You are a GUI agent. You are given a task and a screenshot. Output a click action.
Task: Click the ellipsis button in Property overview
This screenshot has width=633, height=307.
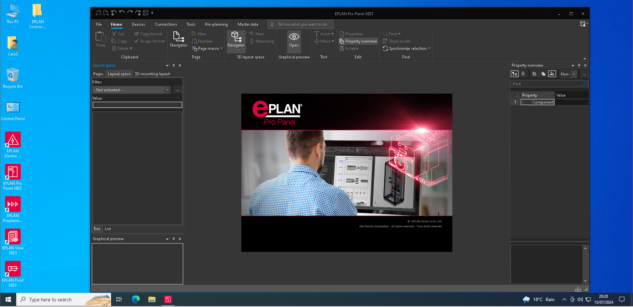[x=584, y=74]
